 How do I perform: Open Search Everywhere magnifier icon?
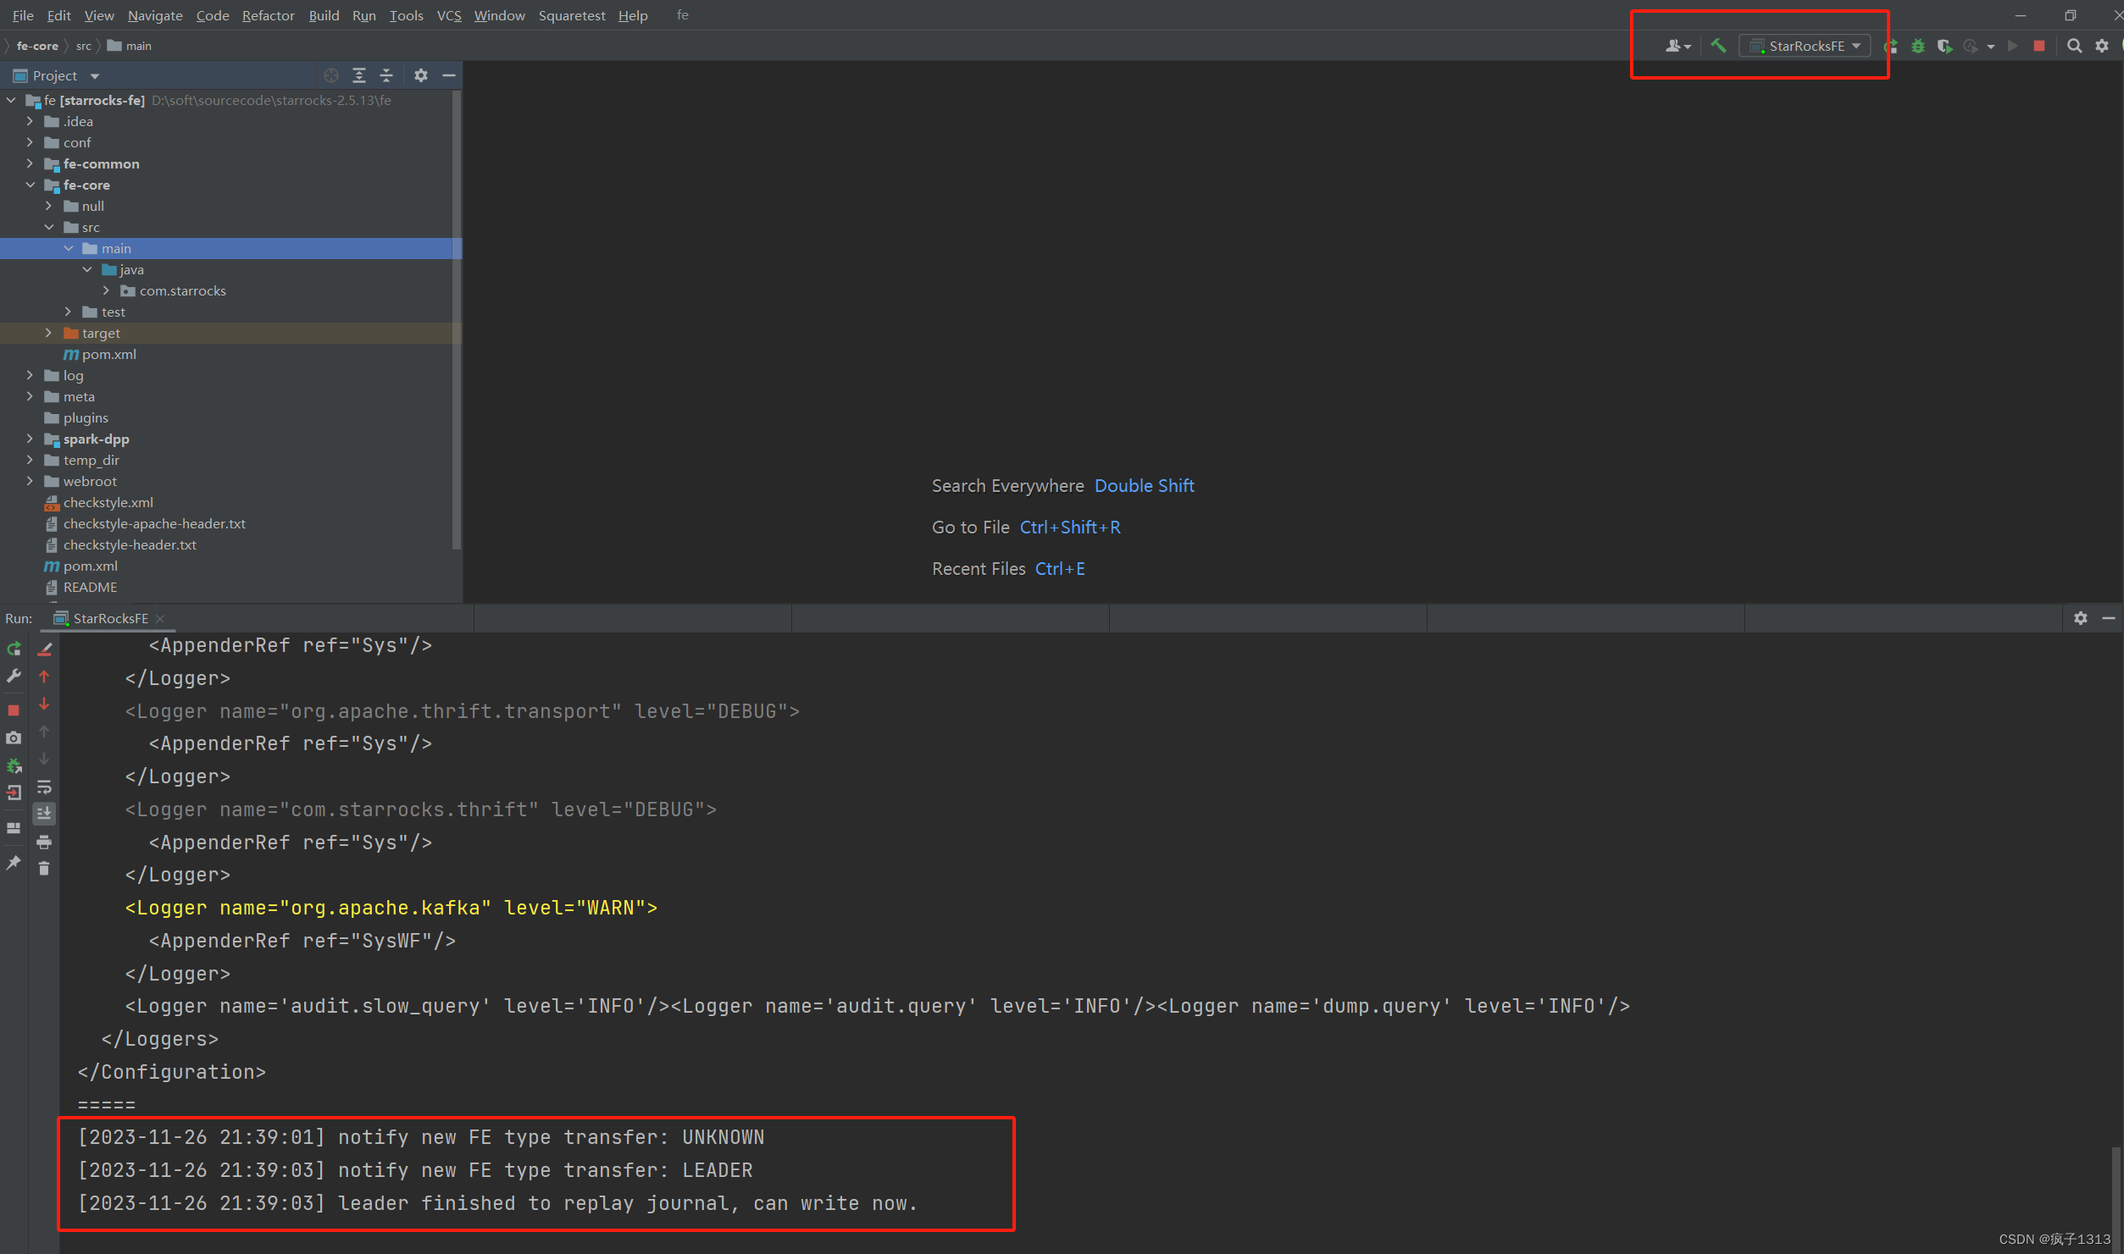(x=2074, y=46)
